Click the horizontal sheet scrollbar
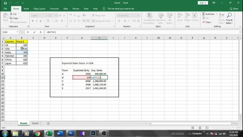 (x=191, y=123)
